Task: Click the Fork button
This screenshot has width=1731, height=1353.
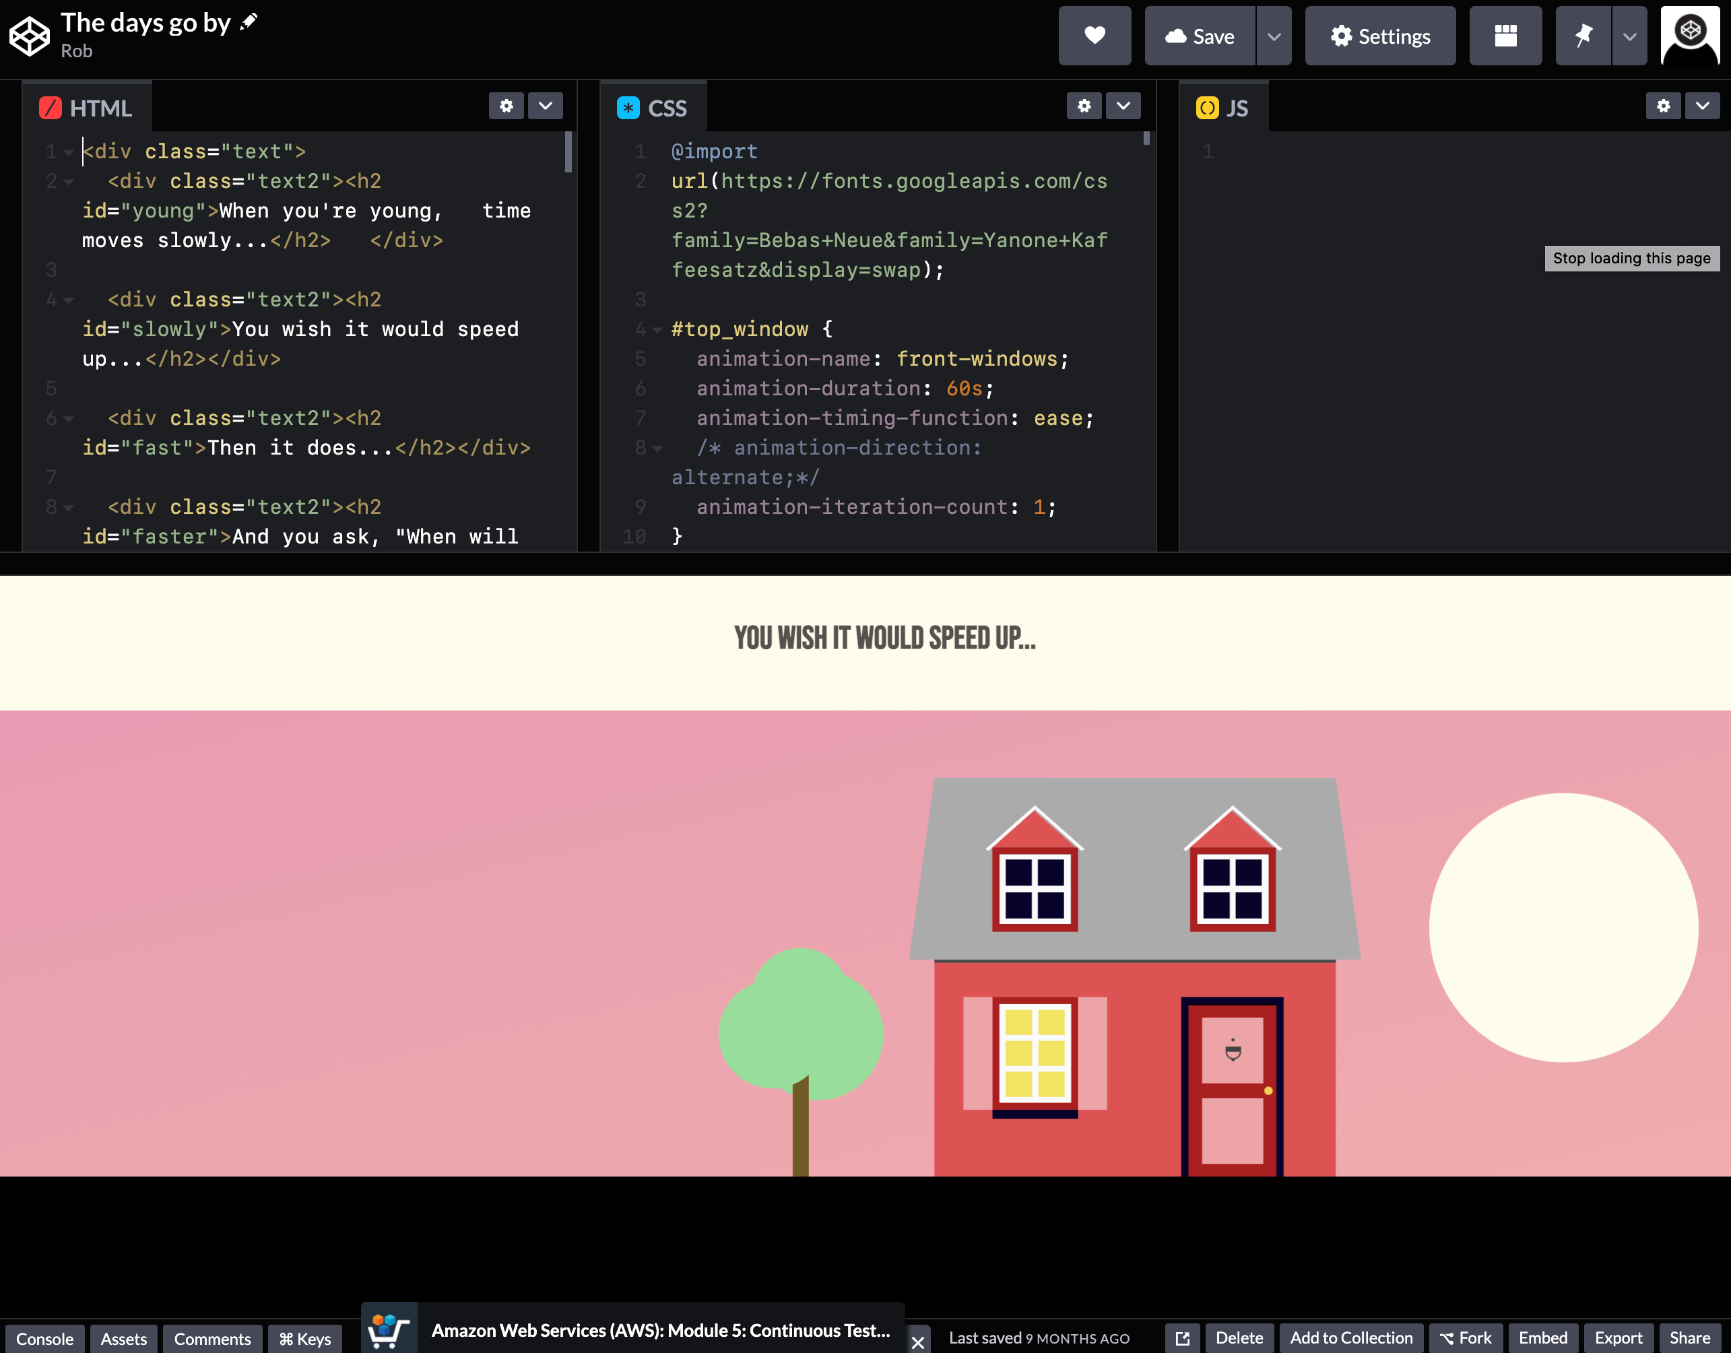Action: click(1466, 1338)
